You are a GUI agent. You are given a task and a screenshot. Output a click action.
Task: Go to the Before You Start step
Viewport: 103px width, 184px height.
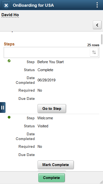(x=52, y=109)
